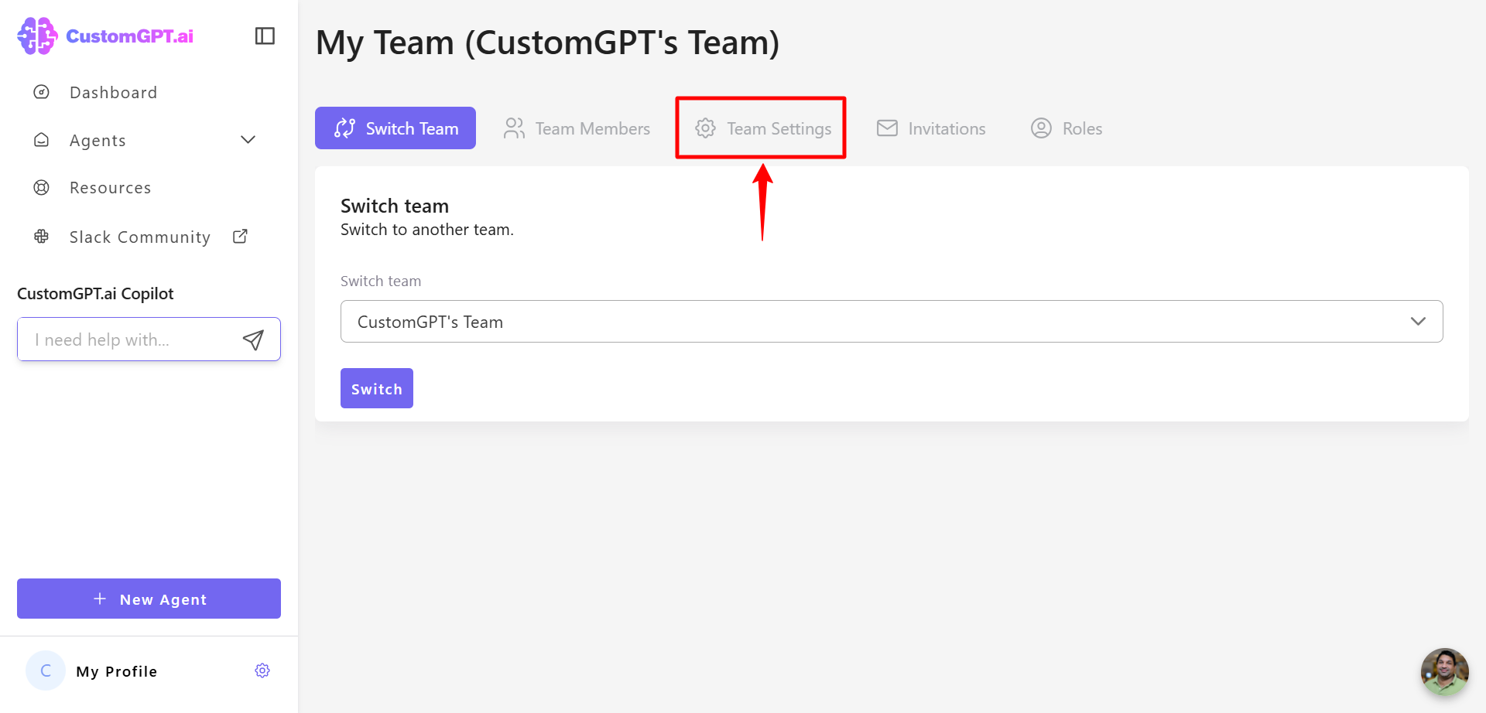Click the Team Settings gear icon

(705, 128)
